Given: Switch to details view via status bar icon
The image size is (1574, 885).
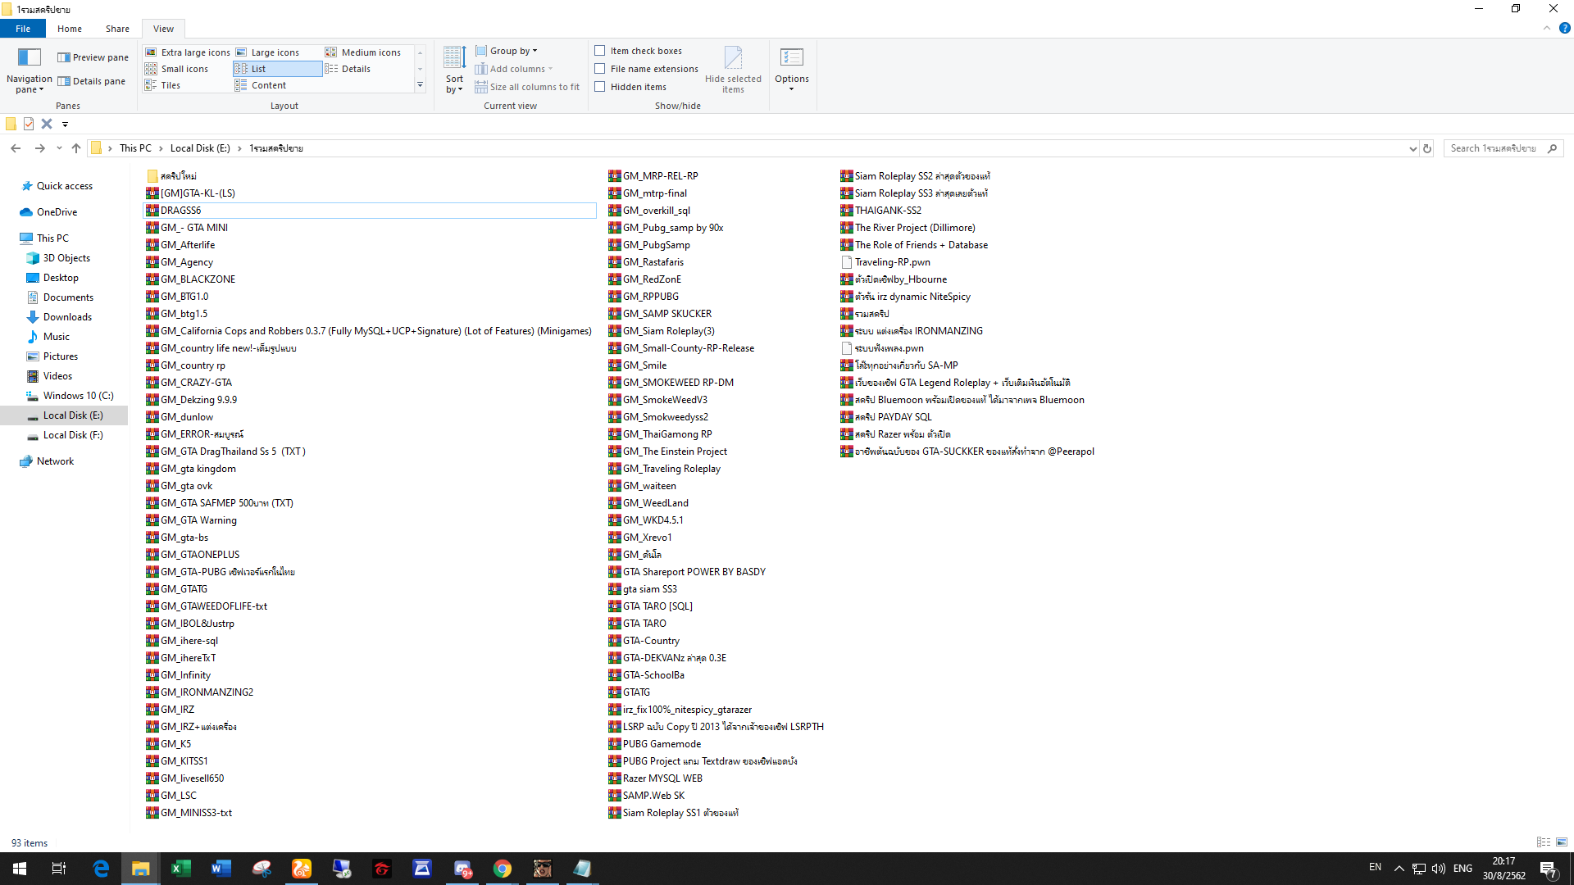Looking at the screenshot, I should (1544, 842).
